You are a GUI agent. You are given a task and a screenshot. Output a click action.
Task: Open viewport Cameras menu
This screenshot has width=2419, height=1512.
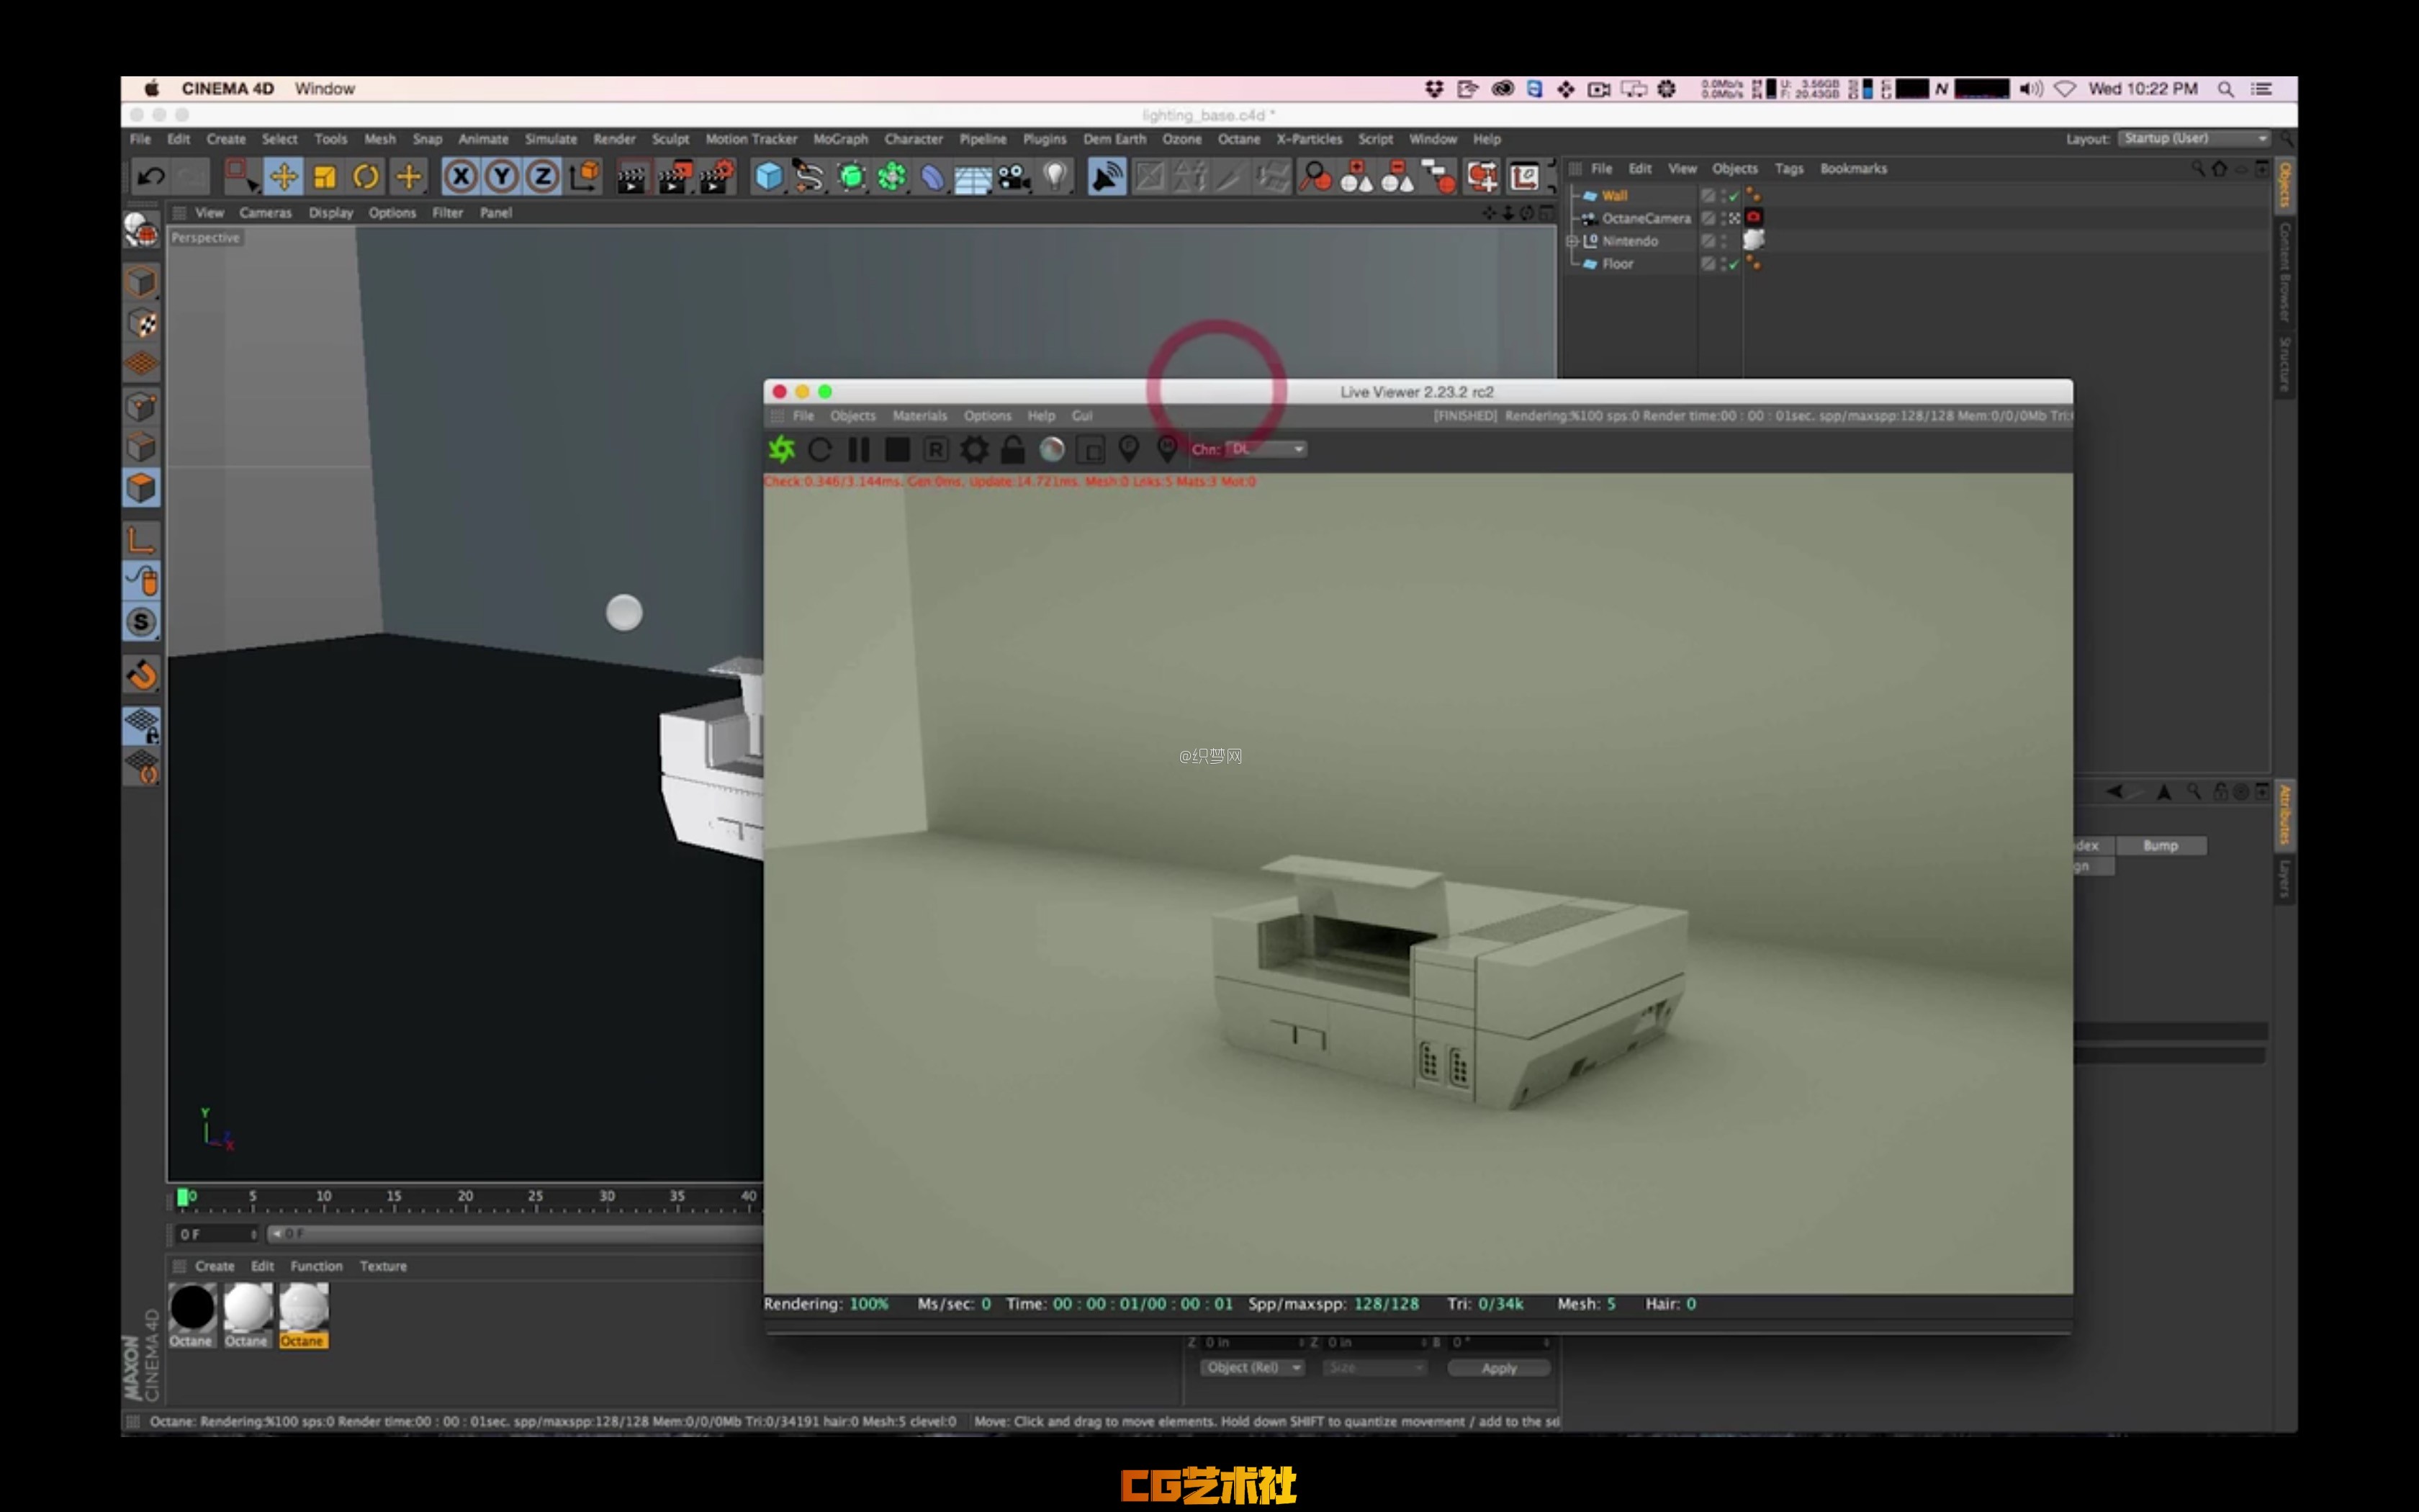click(x=265, y=213)
